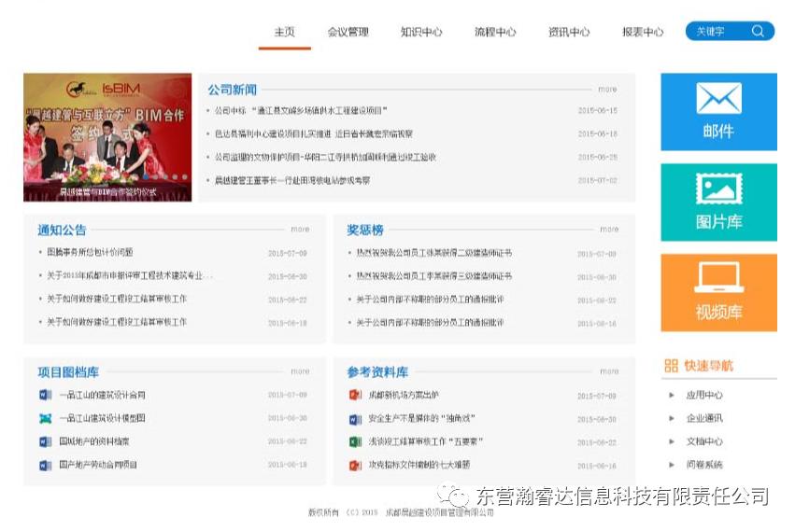
Task: Open notice 图腾事务所总包计价问题
Action: tap(90, 252)
